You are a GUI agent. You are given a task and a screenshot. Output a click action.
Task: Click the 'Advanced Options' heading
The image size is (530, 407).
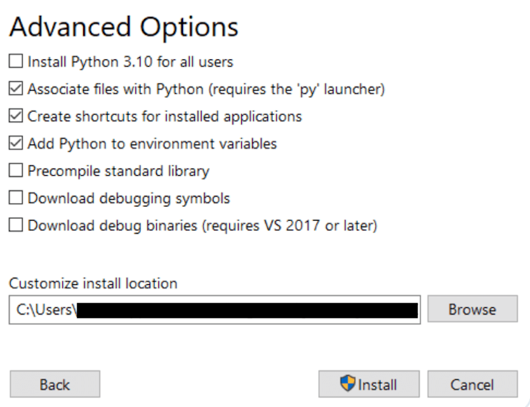pos(124,27)
